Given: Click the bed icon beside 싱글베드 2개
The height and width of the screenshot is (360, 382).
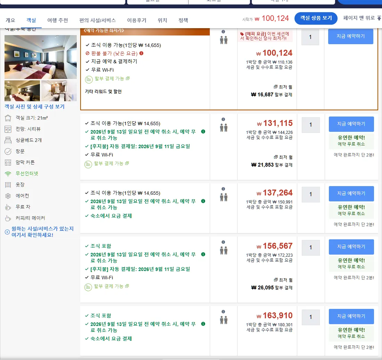Looking at the screenshot, I should click(x=8, y=140).
